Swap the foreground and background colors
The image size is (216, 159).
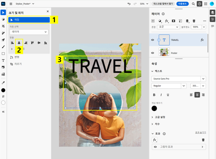point(3,96)
